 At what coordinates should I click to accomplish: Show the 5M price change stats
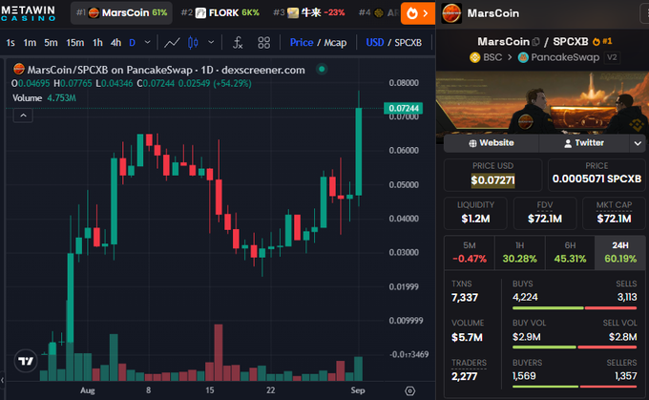pos(470,253)
